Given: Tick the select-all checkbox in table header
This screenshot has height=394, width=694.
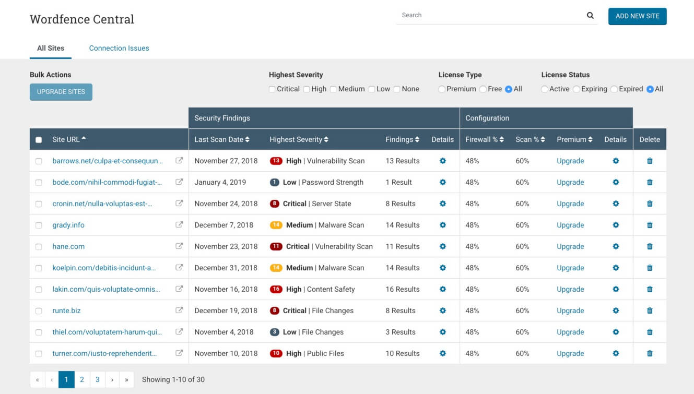Looking at the screenshot, I should [39, 140].
